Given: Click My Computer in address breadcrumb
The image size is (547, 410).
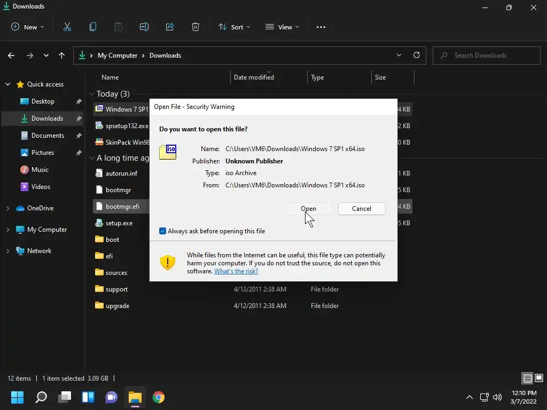Looking at the screenshot, I should pyautogui.click(x=117, y=56).
